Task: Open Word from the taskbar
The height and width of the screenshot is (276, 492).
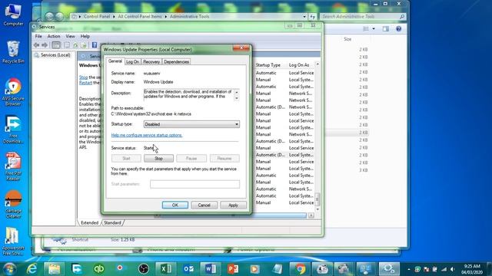Action: [210, 269]
